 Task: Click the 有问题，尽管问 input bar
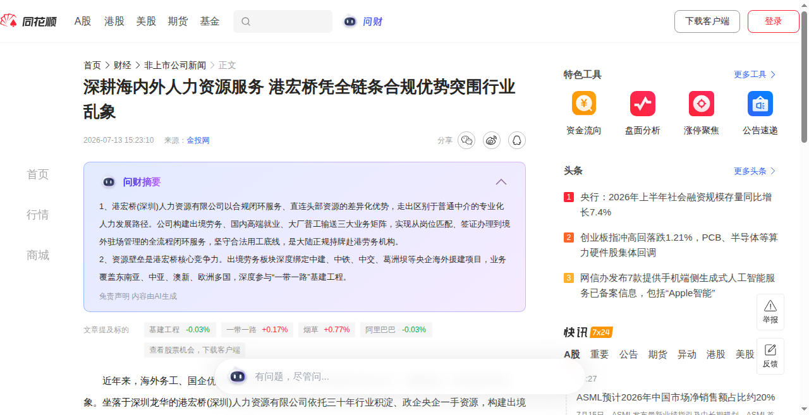(399, 376)
